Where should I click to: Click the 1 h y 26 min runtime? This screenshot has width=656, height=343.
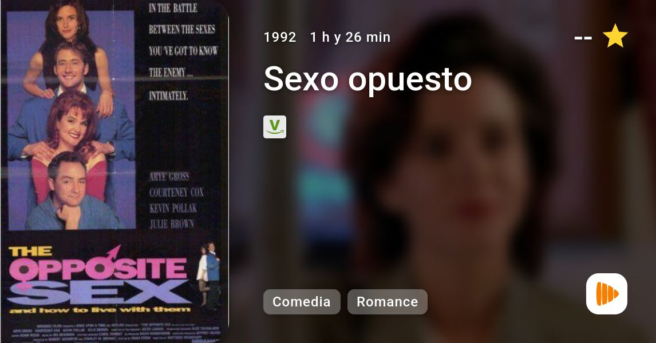350,37
